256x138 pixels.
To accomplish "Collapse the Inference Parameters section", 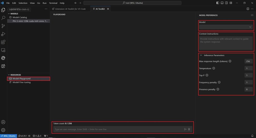I will click(x=201, y=55).
